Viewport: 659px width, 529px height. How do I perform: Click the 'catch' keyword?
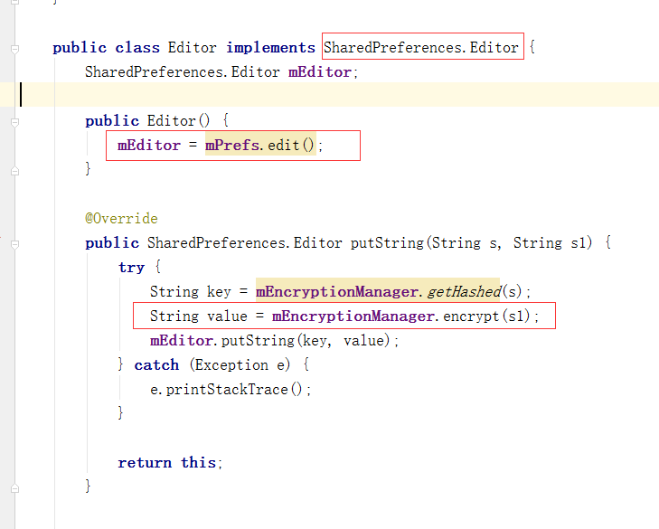(x=156, y=365)
